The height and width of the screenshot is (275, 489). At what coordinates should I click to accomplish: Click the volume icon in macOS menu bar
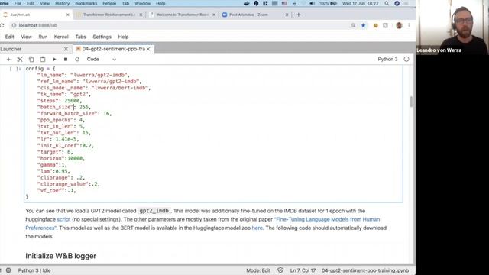click(312, 3)
